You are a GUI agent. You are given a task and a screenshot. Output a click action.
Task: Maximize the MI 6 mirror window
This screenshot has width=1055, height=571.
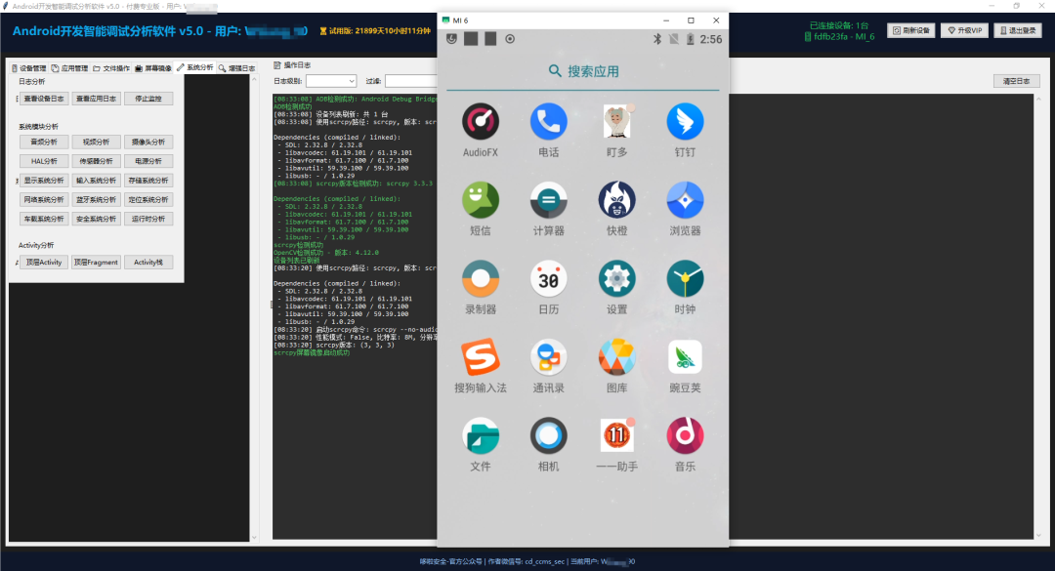pos(691,20)
